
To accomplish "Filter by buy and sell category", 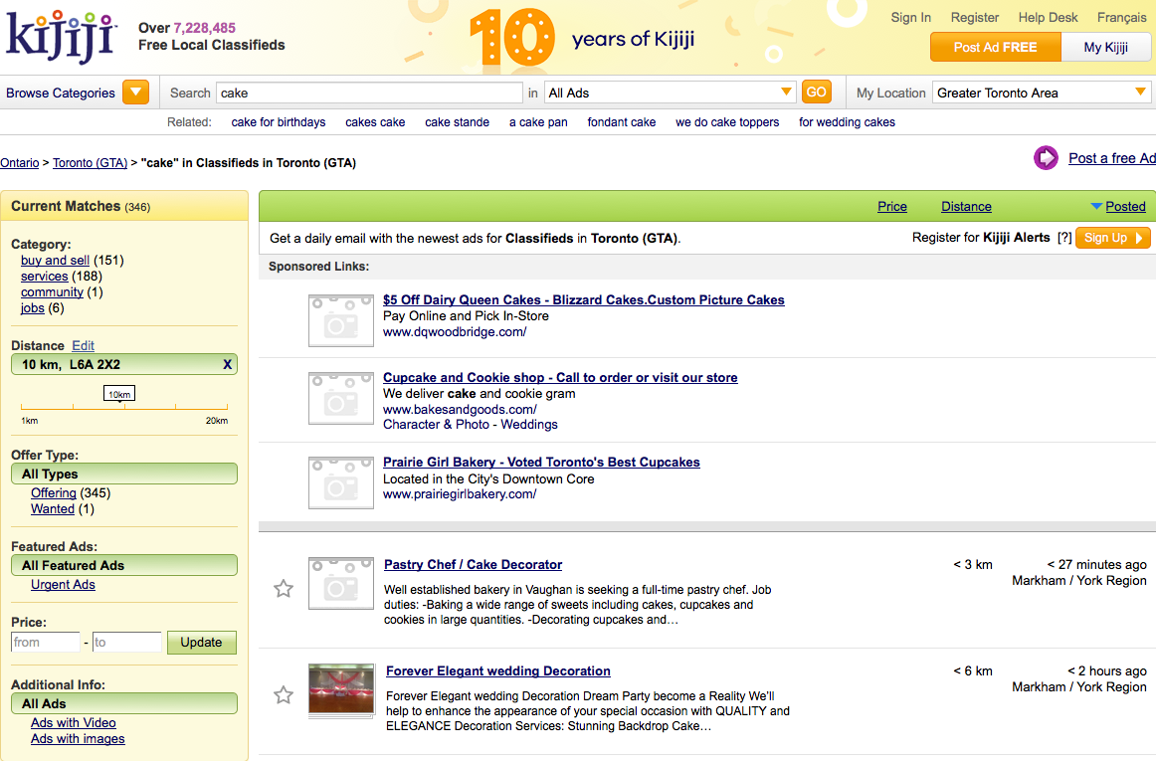I will tap(56, 261).
